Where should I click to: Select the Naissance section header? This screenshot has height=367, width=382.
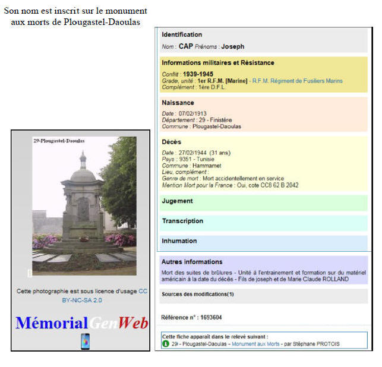tap(178, 103)
